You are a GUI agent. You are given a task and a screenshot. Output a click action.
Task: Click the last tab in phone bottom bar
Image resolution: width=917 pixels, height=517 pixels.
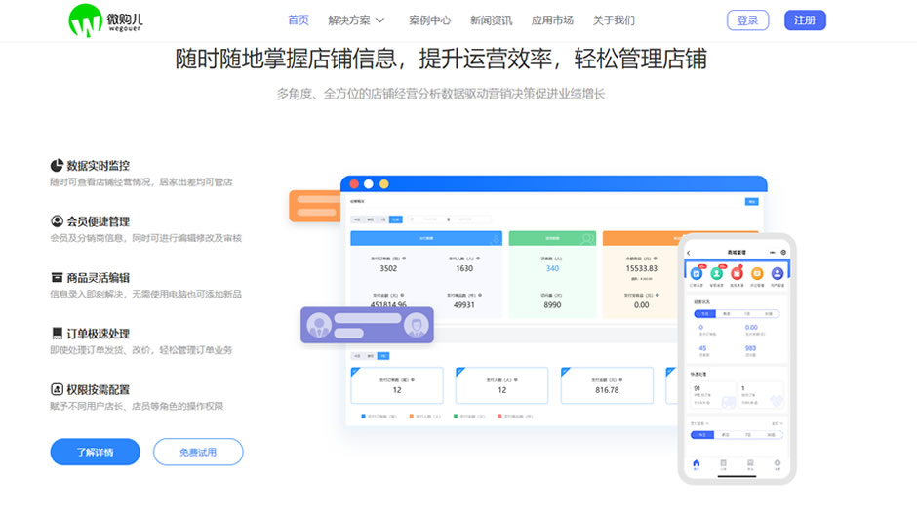tap(777, 464)
